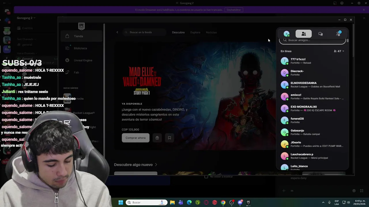The image size is (369, 207).
Task: Switch to the Descubre tab
Action: click(178, 32)
